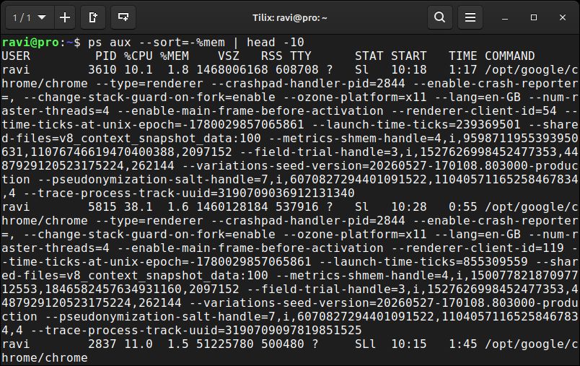
Task: Click CPU value 11.0
Action: click(x=139, y=344)
